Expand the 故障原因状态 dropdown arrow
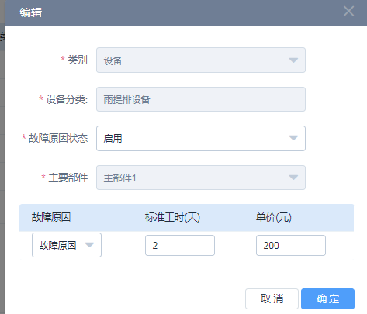Screen dimensions: 367x314 point(293,138)
